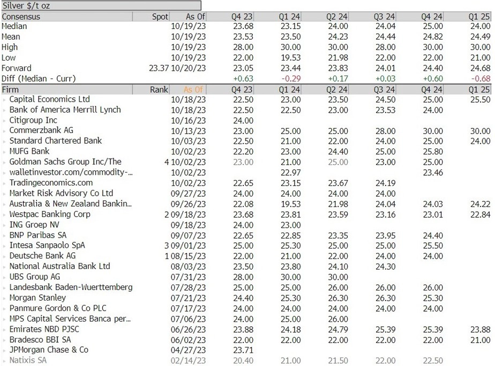Open the Citigroup Inc firm entry
Image resolution: width=495 pixels, height=366 pixels.
coord(33,121)
